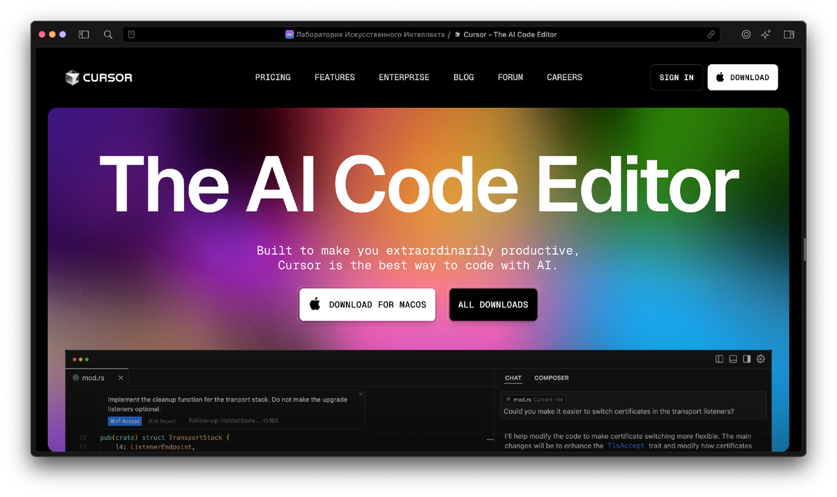Screen dimensions: 837x497
Task: Switch to the Chat tab
Action: 513,378
